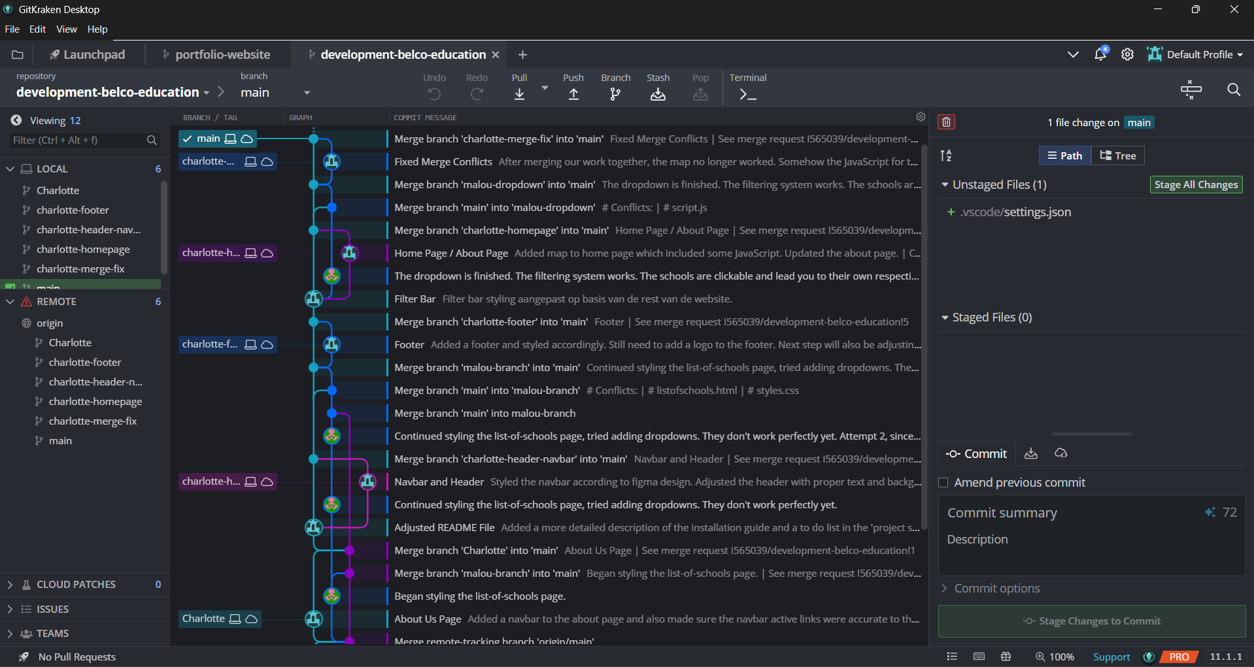The width and height of the screenshot is (1254, 667).
Task: Pop the latest stash
Action: tap(700, 94)
